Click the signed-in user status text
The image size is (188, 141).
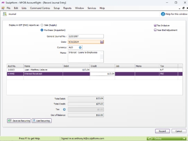[83, 138]
